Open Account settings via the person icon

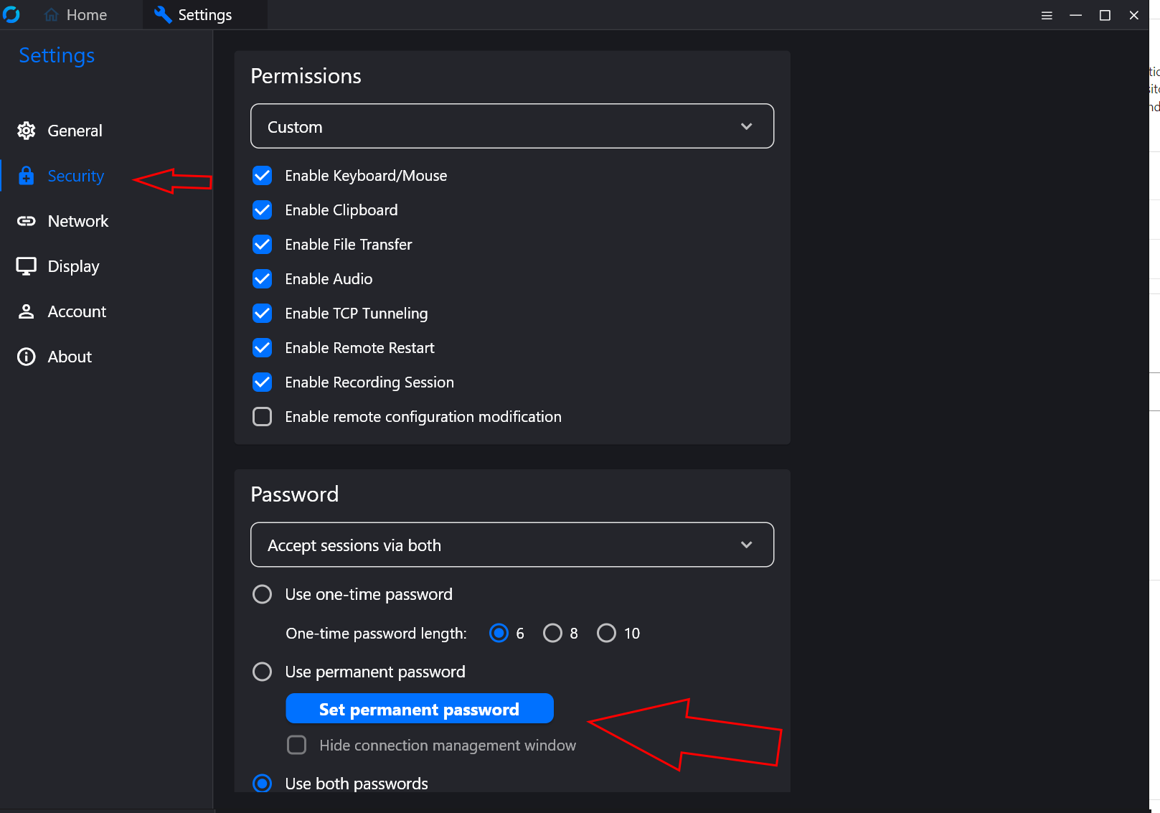[x=26, y=311]
